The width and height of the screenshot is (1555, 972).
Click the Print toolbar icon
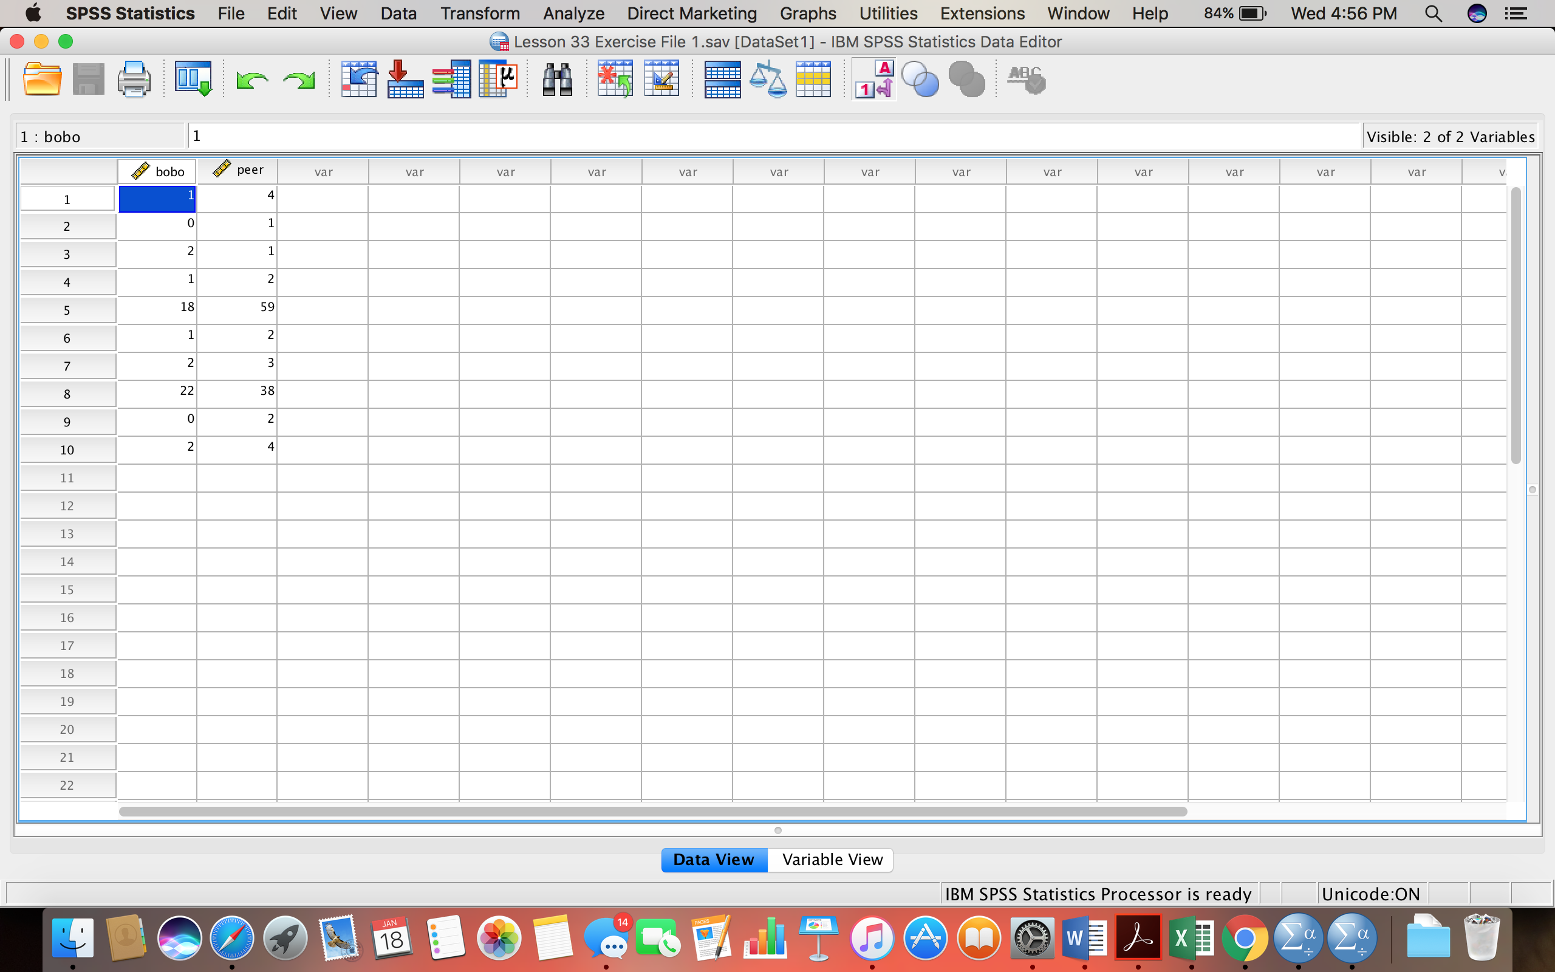[x=134, y=80]
